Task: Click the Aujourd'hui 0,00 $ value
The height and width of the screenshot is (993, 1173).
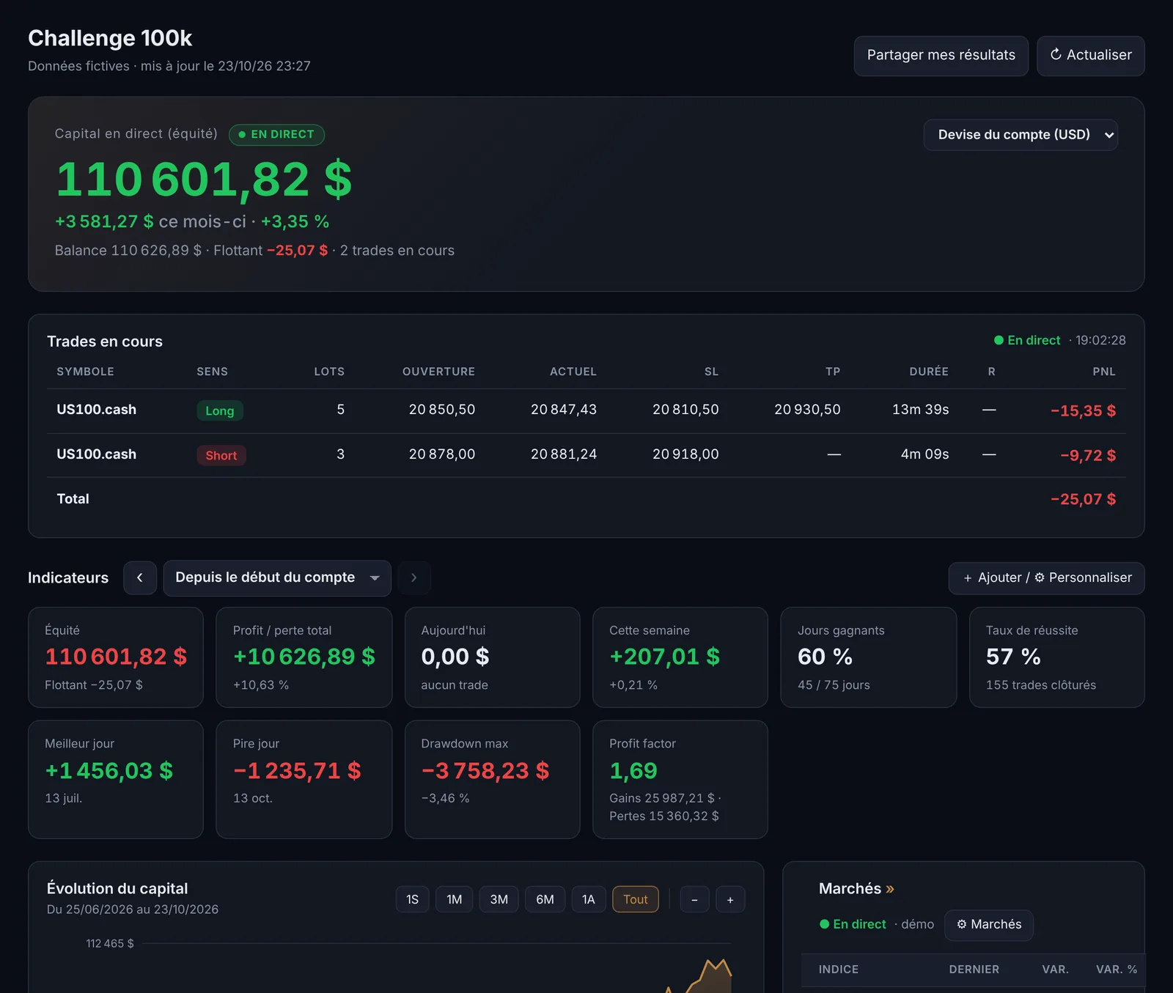Action: click(x=455, y=657)
